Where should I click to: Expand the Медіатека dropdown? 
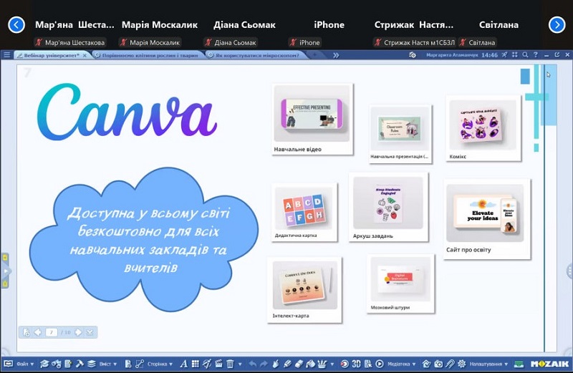coord(401,364)
